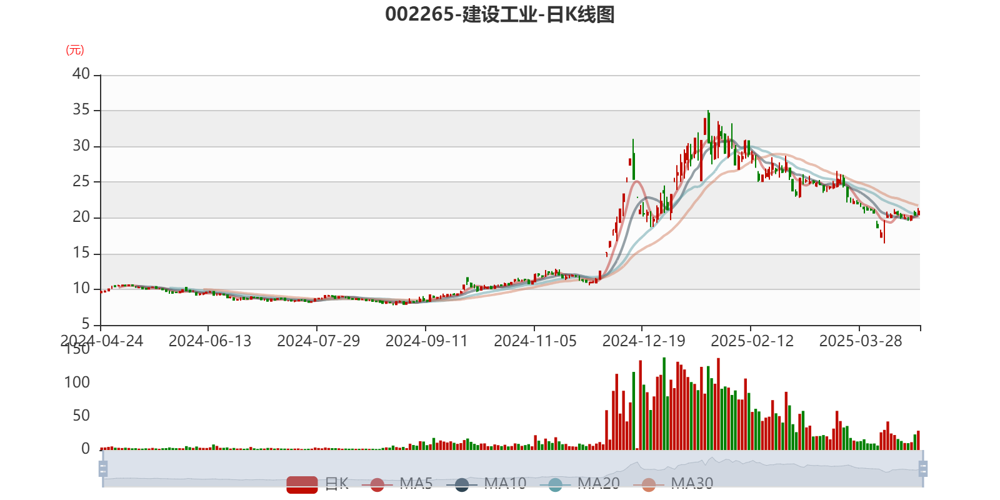This screenshot has width=1000, height=500.
Task: Click the left data zoom slider handle
Action: coord(103,468)
